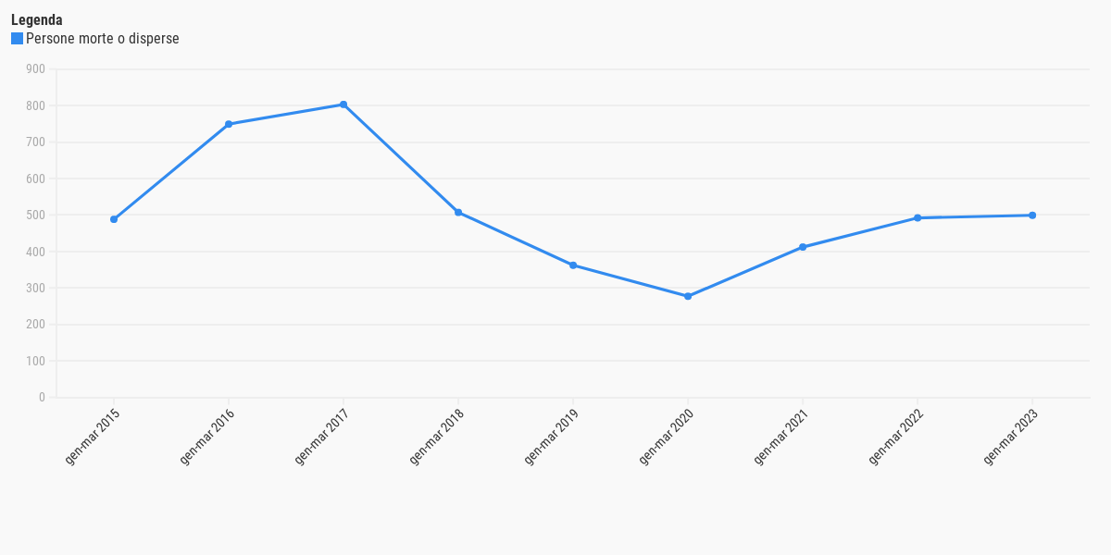Click the 'gen-mar 2022' x-axis label
Image resolution: width=1111 pixels, height=555 pixels.
(897, 436)
